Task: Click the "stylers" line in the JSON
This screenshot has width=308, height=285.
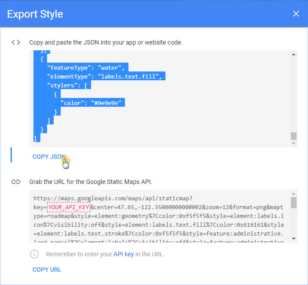Action: point(68,85)
